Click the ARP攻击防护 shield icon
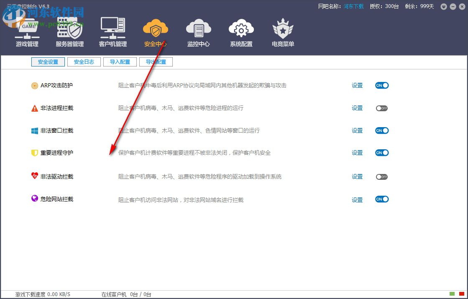 point(34,85)
